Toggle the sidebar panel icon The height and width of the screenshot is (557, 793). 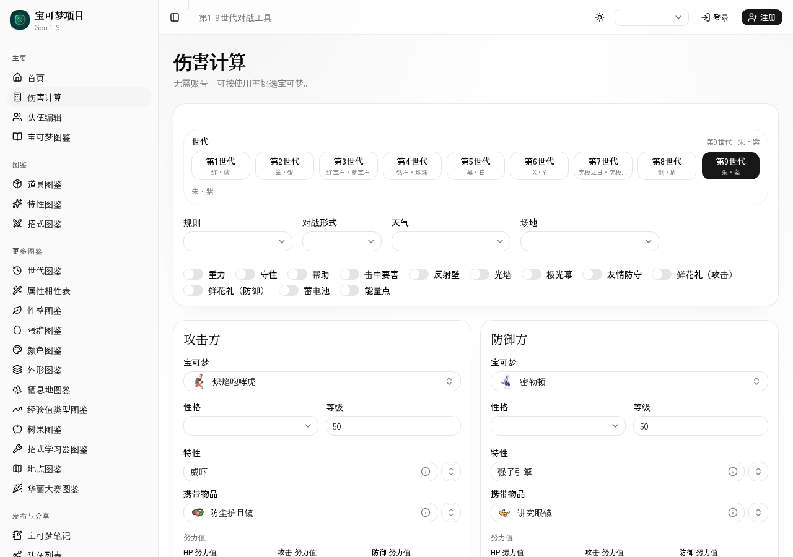(x=175, y=17)
